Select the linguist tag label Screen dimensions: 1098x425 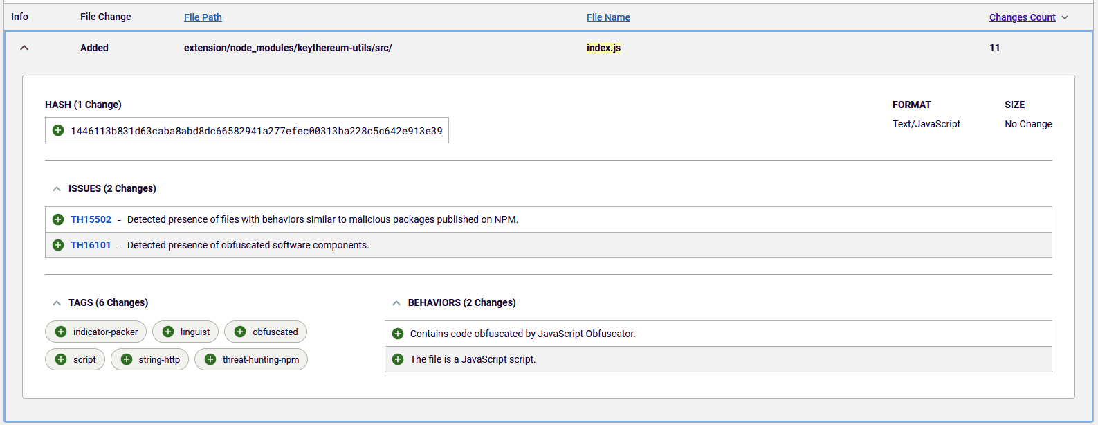pos(195,332)
